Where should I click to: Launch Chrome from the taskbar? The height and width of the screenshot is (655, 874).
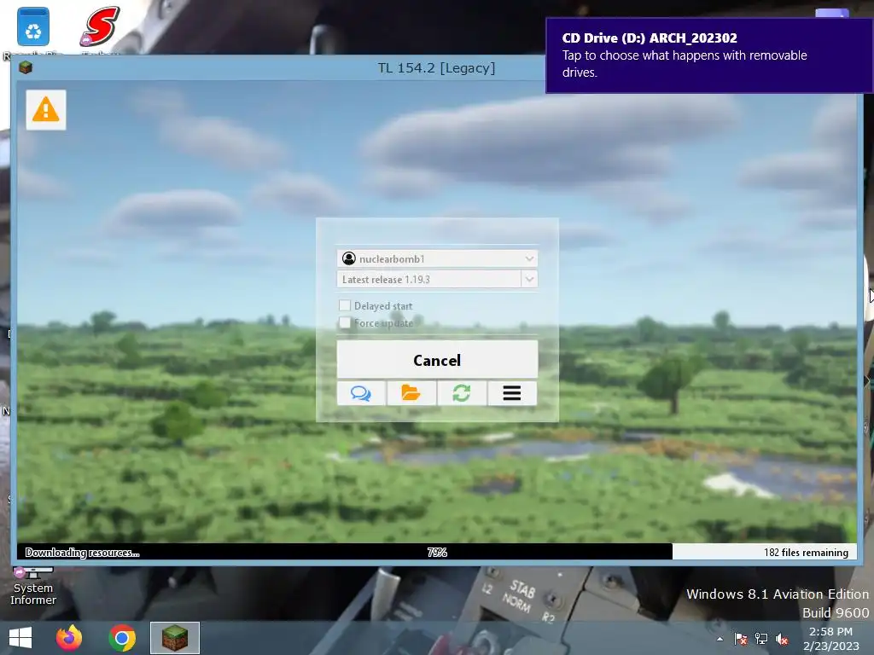click(x=122, y=638)
